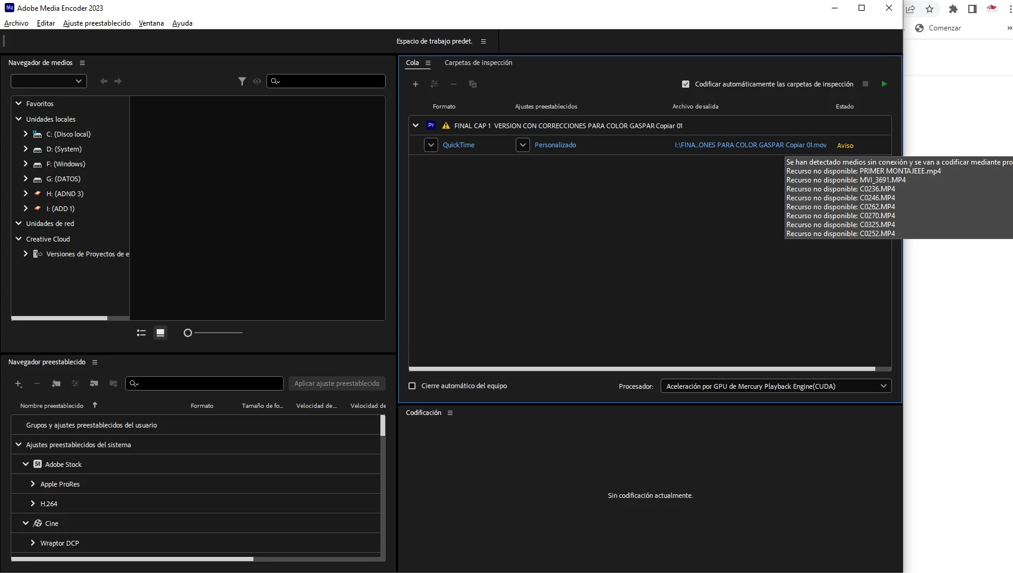Expand the H.264 presets
The width and height of the screenshot is (1013, 573).
pyautogui.click(x=33, y=504)
